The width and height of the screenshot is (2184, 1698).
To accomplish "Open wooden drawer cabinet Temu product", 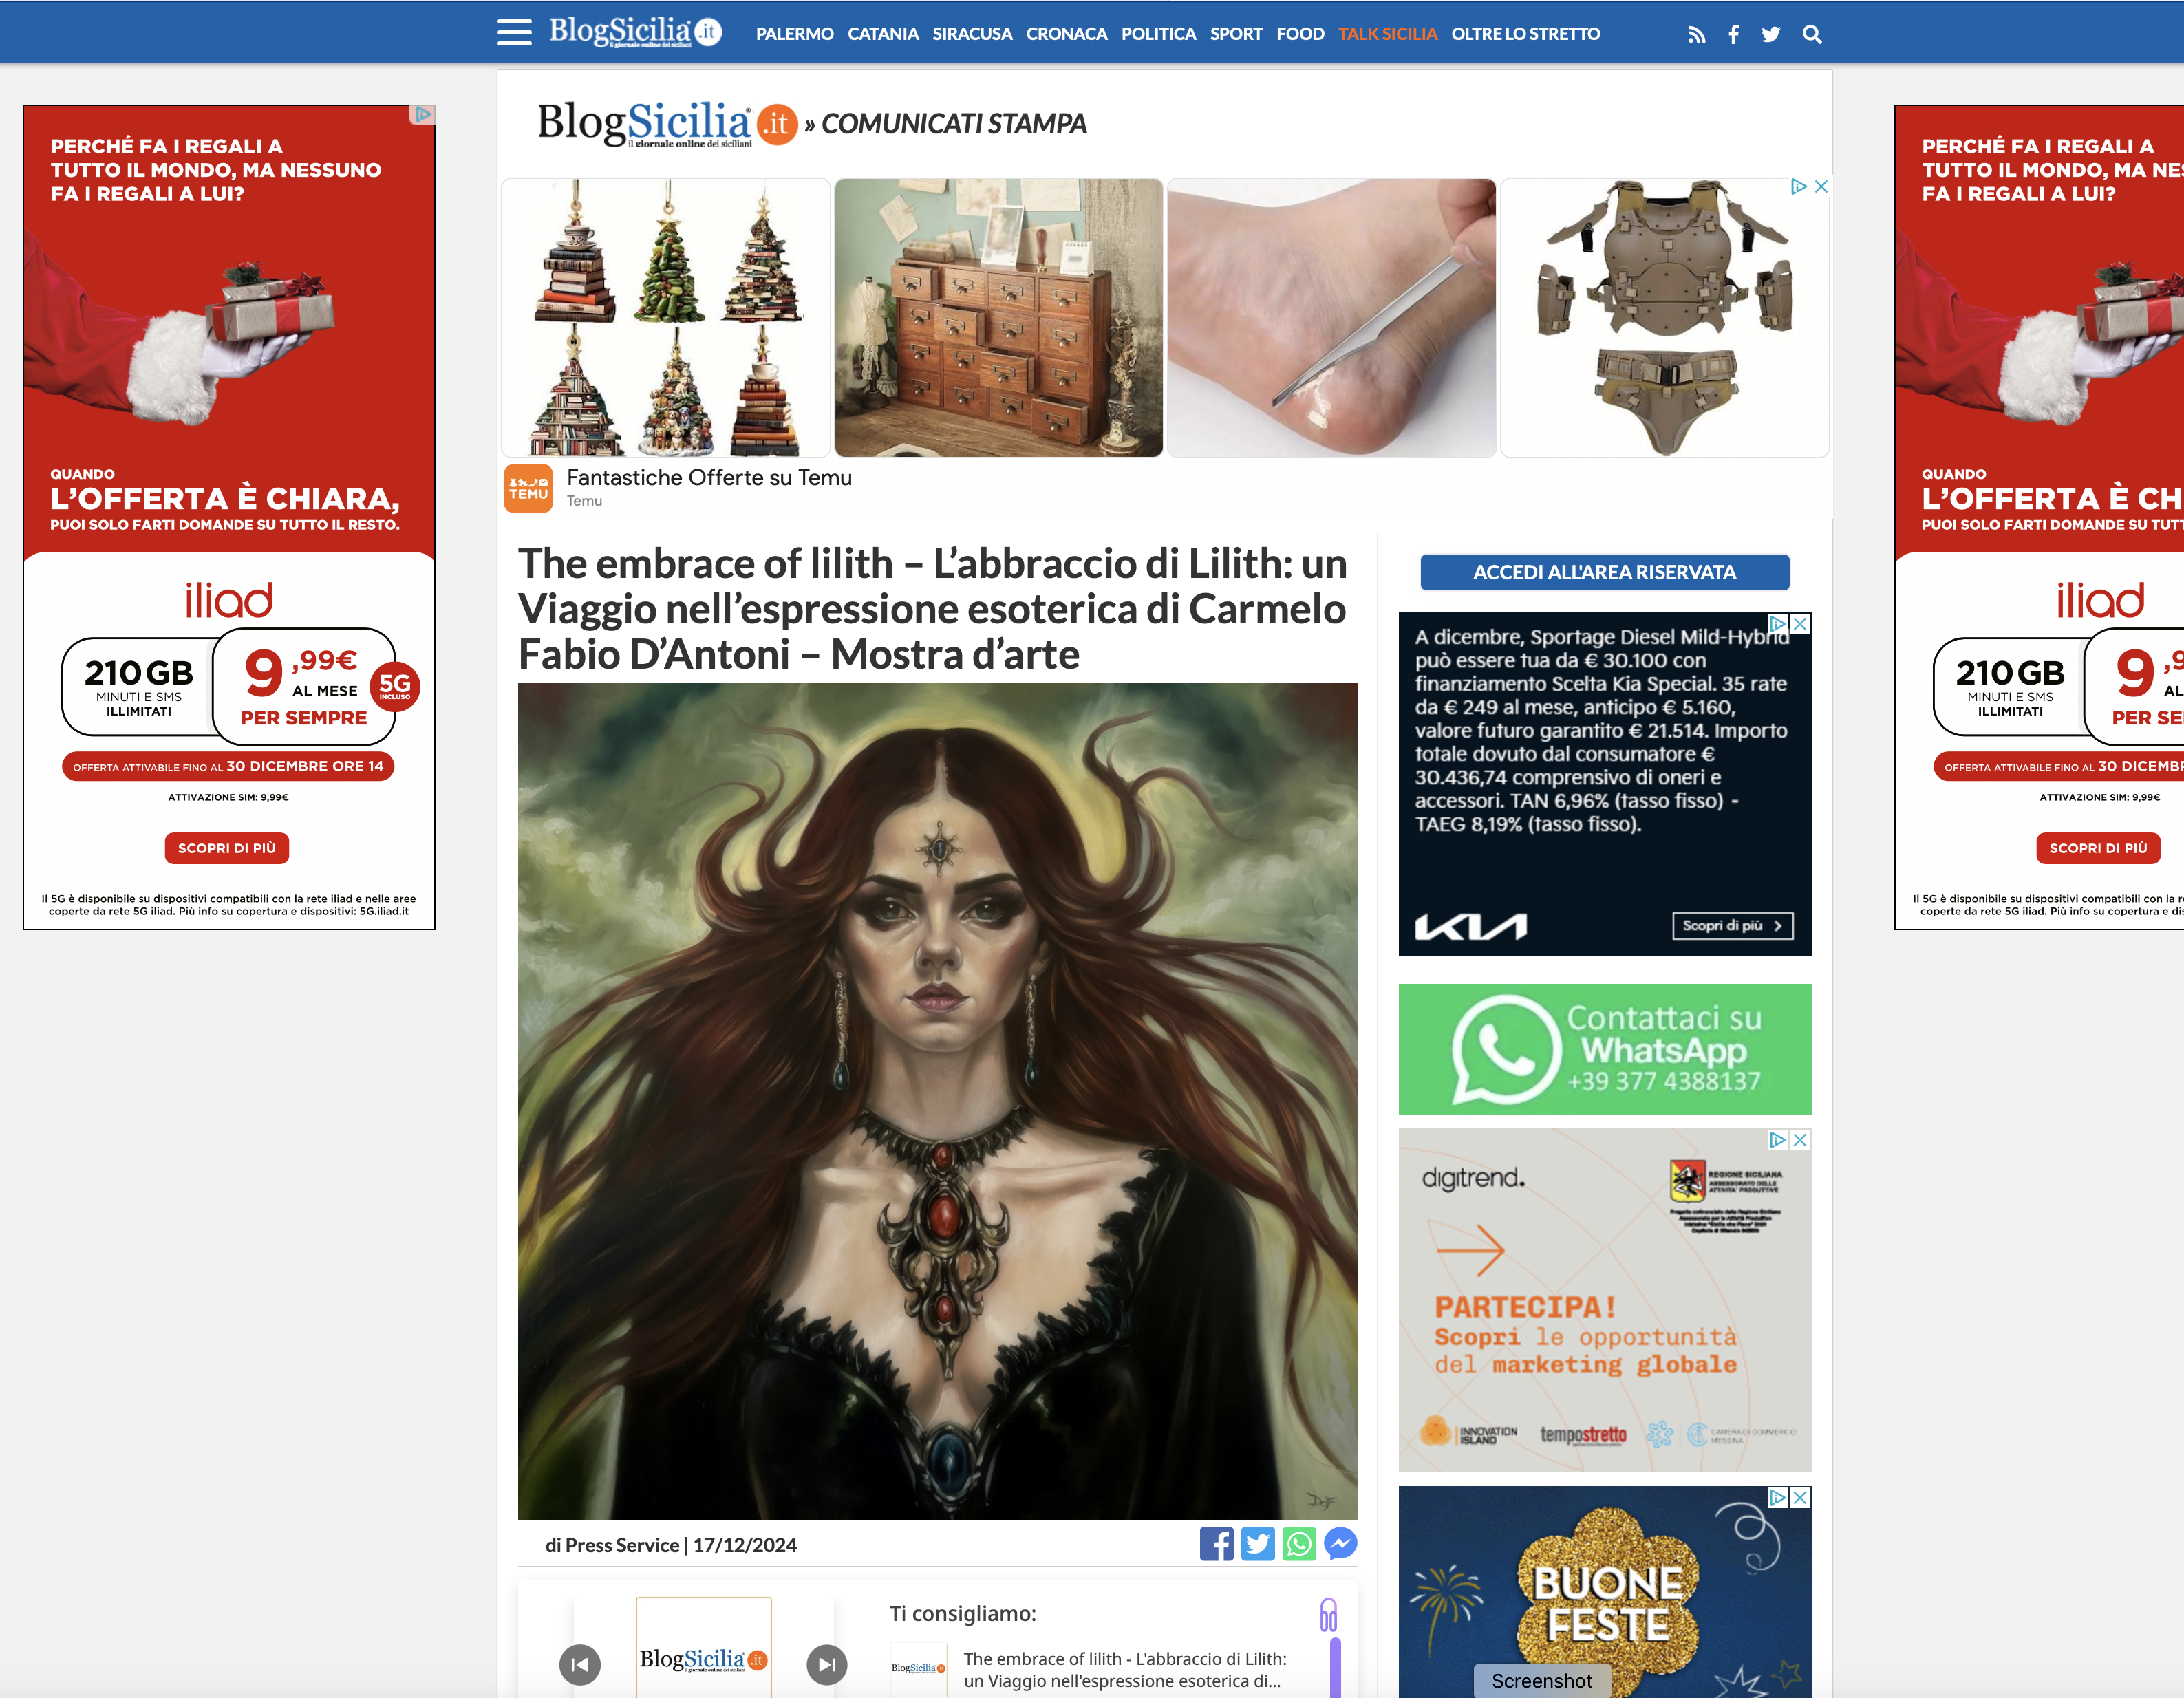I will pos(998,318).
